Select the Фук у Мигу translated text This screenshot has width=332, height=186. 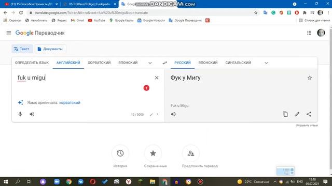point(186,78)
